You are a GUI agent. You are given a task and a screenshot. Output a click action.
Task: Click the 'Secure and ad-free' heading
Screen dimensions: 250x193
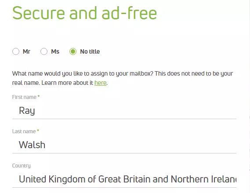click(85, 13)
